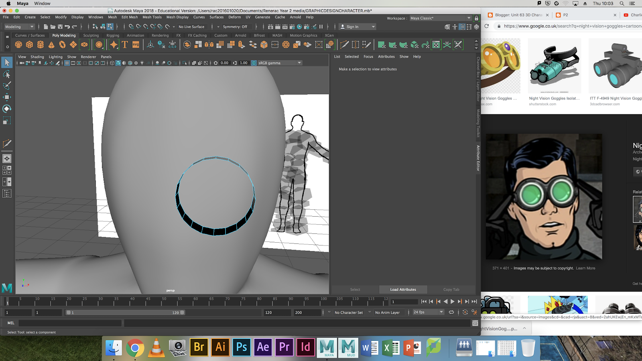Open the Sign In dropdown
Screen dimensions: 642x361
tap(358, 27)
